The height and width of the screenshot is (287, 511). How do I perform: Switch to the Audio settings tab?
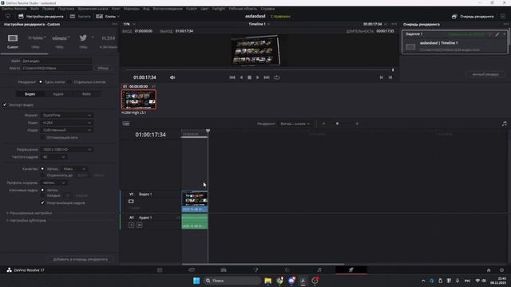(x=58, y=94)
